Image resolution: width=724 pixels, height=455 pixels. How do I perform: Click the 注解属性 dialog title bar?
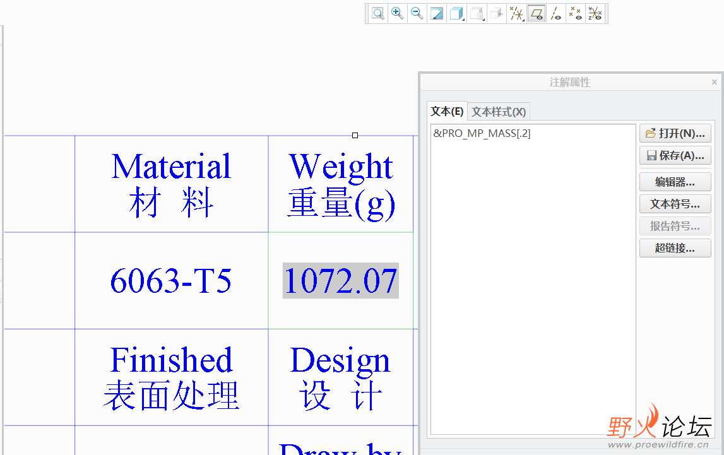570,82
